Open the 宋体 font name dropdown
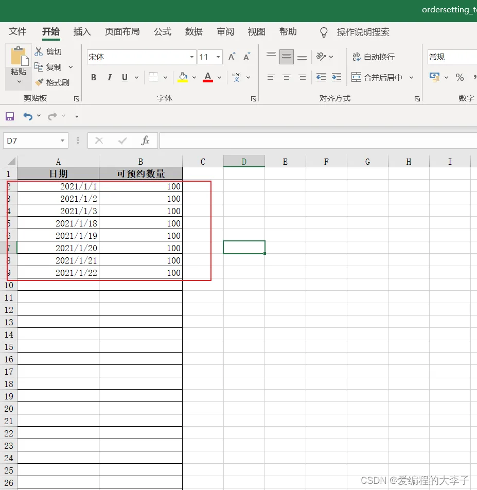This screenshot has width=477, height=490. 192,57
